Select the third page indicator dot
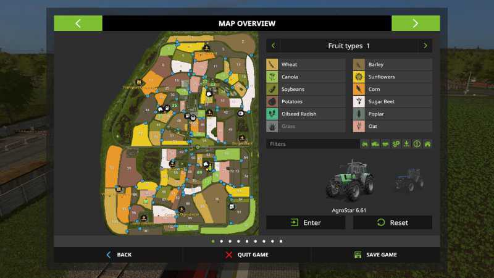Viewport: 494px width, 278px height. pyautogui.click(x=230, y=242)
